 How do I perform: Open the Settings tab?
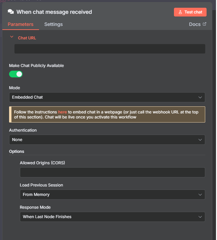(x=53, y=24)
